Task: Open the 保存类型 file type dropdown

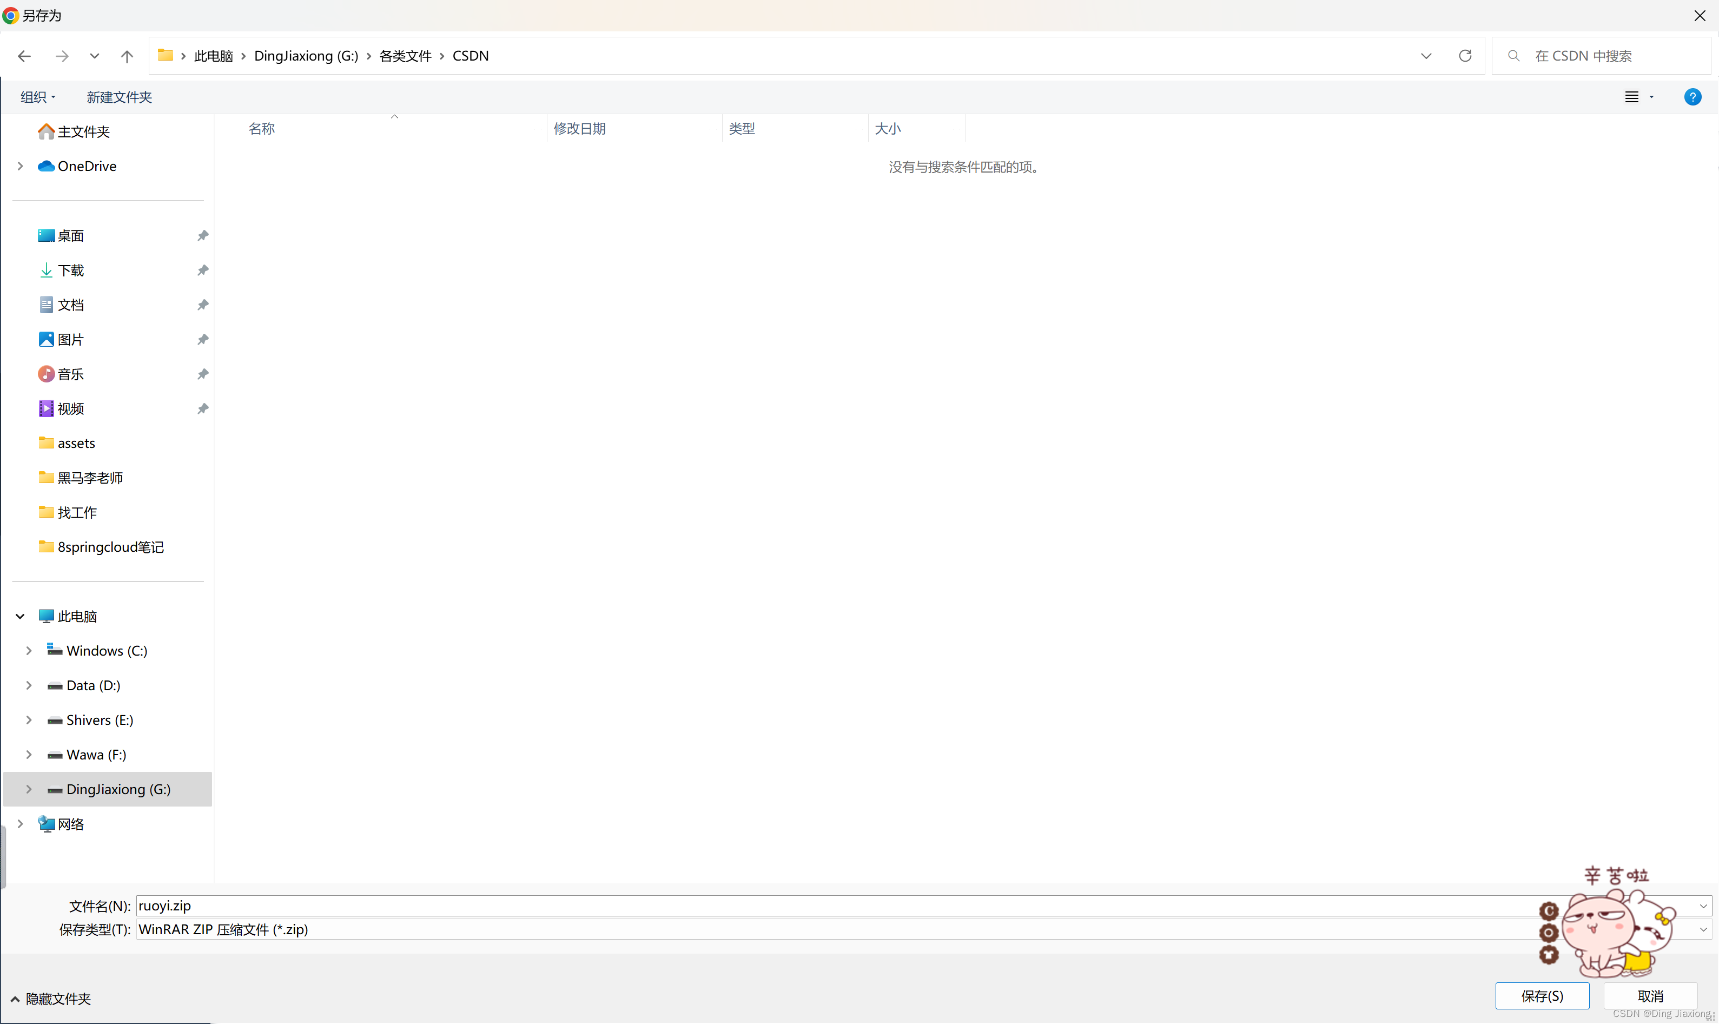Action: 1702,929
